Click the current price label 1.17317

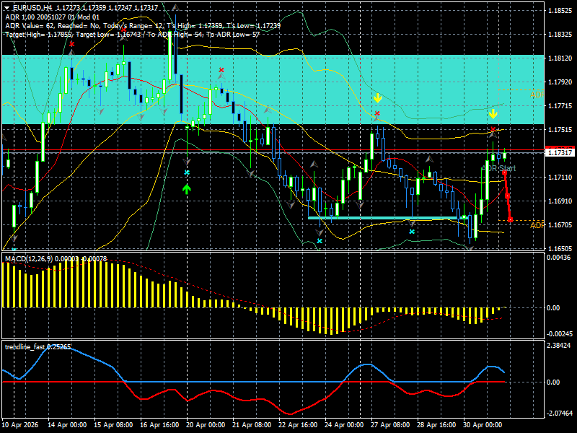560,152
